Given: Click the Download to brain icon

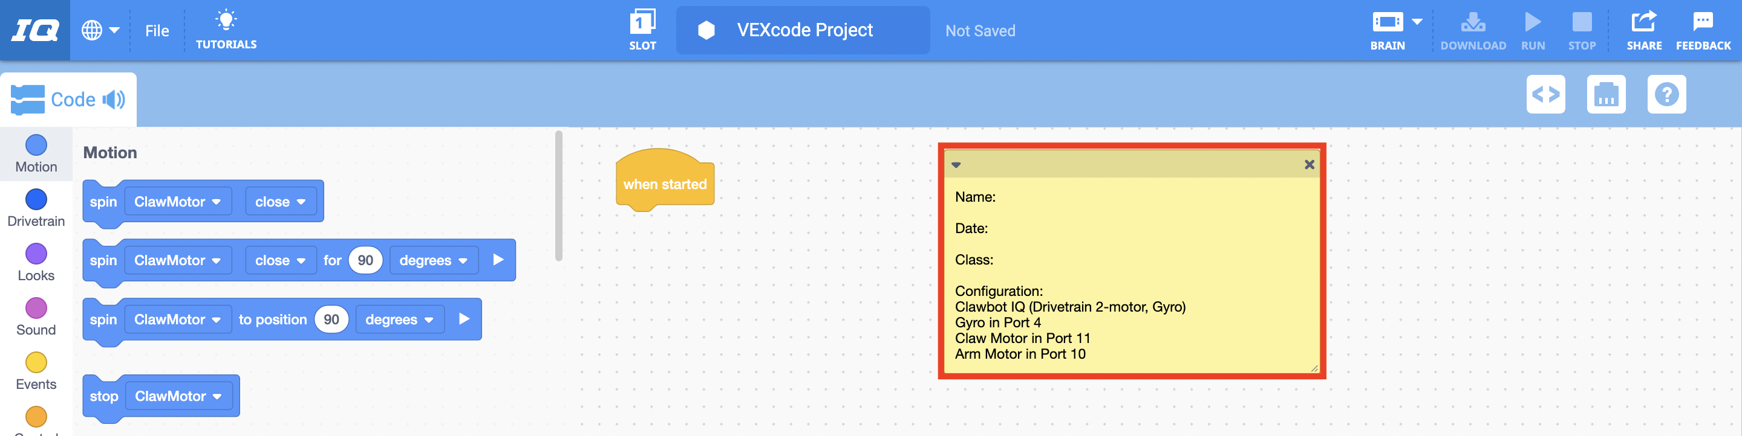Looking at the screenshot, I should [1472, 23].
